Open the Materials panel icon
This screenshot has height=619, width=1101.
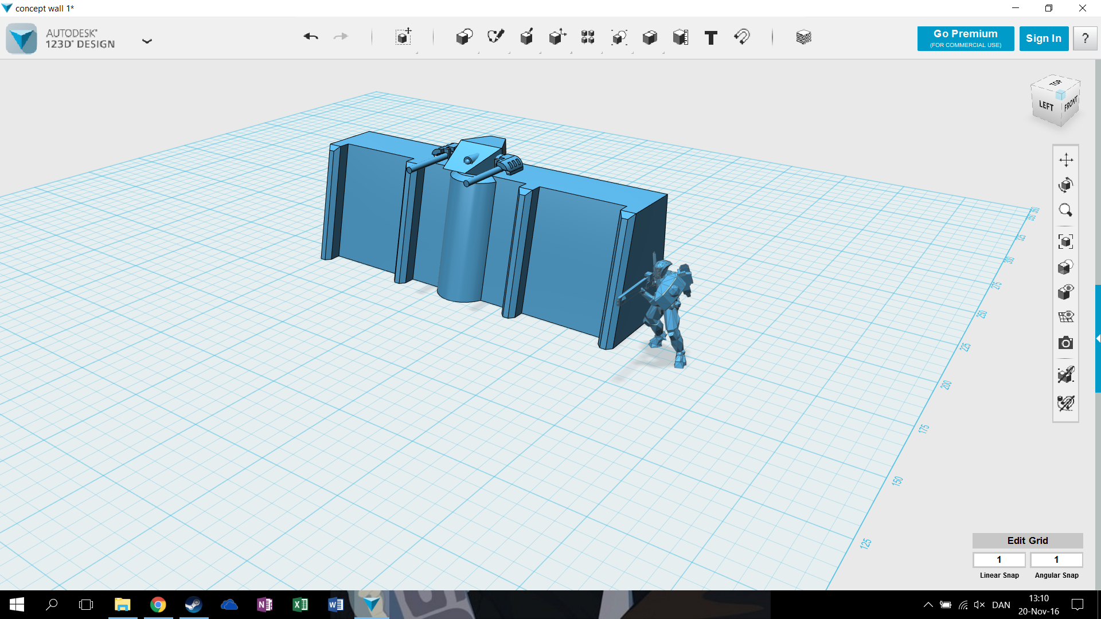803,37
